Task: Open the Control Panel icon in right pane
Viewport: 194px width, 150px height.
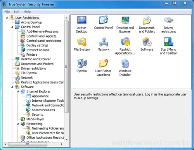Action: click(103, 20)
